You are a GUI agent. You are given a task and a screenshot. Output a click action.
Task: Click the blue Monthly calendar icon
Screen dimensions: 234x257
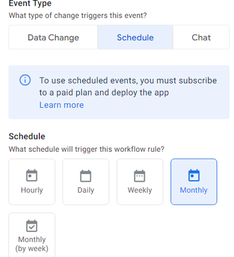click(194, 175)
